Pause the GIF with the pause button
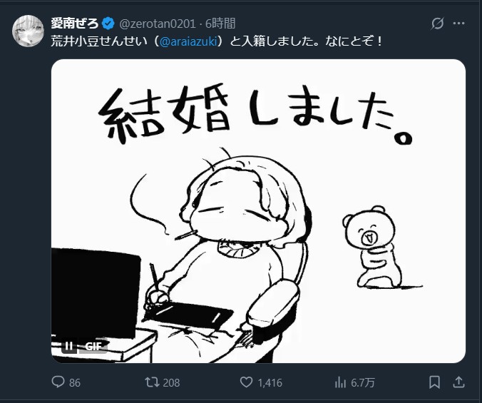This screenshot has height=403, width=482. pos(69,347)
